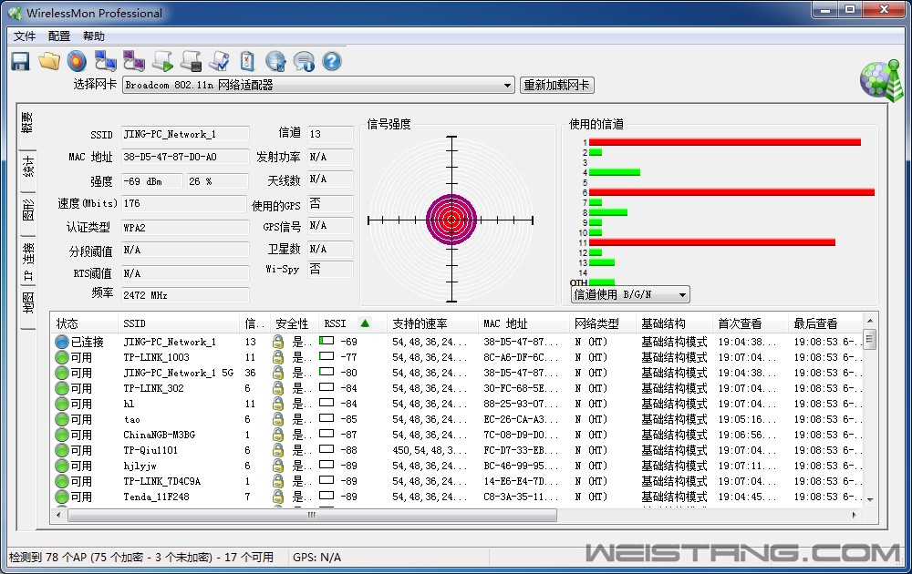Viewport: 912px width, 574px height.
Task: Click the GPS: N/A status bar entry
Action: click(x=317, y=558)
